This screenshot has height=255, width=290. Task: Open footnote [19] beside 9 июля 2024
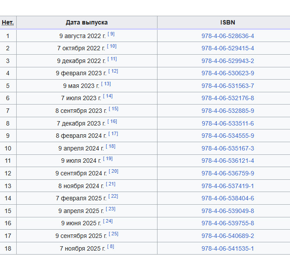pos(107,159)
